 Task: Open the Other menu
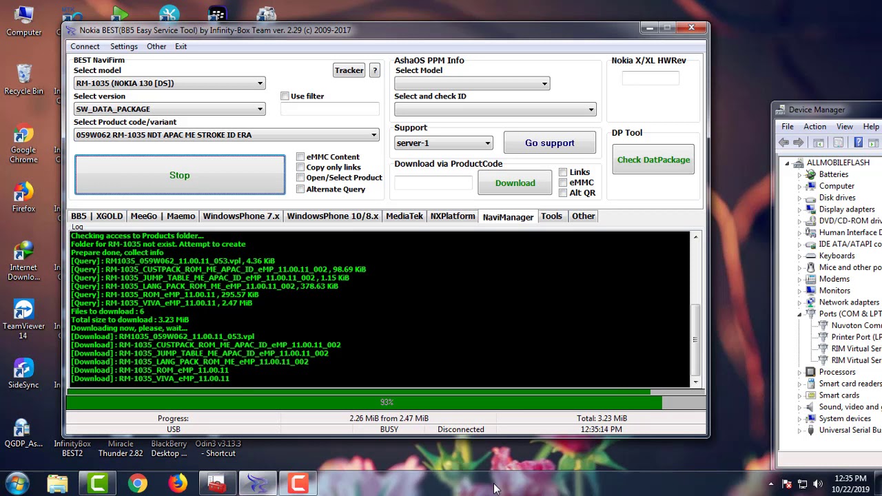[x=156, y=46]
